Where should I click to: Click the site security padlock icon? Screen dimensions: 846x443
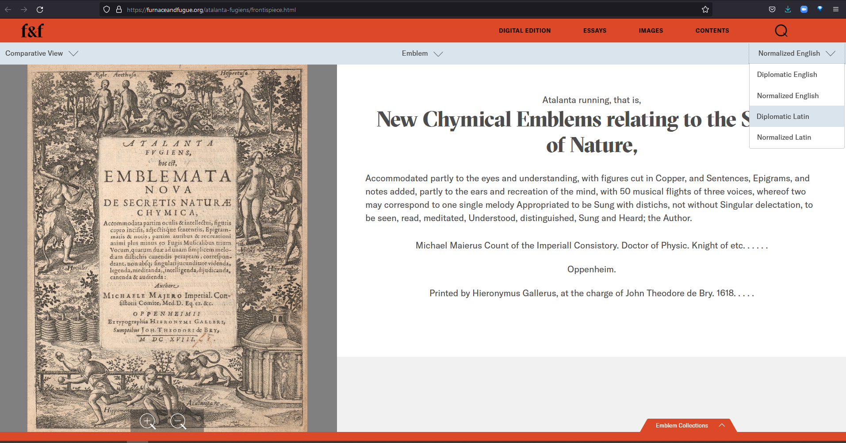[119, 9]
